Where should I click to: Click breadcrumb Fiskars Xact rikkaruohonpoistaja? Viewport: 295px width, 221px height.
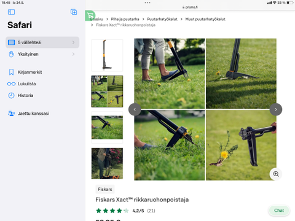point(125,25)
